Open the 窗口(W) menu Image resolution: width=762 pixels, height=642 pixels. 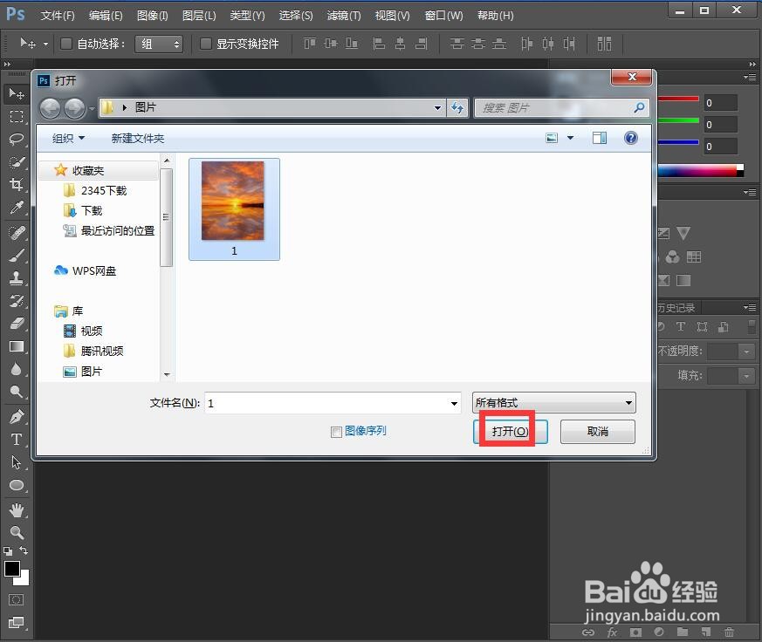coord(443,16)
